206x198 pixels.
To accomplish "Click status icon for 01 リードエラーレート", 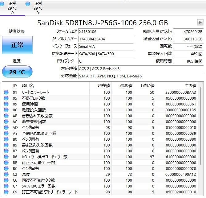I will coord(6,92).
